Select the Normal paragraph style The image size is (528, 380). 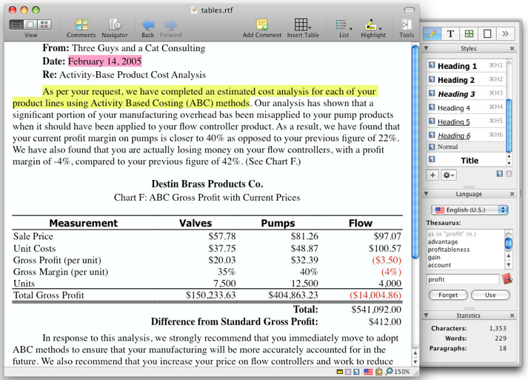[466, 147]
